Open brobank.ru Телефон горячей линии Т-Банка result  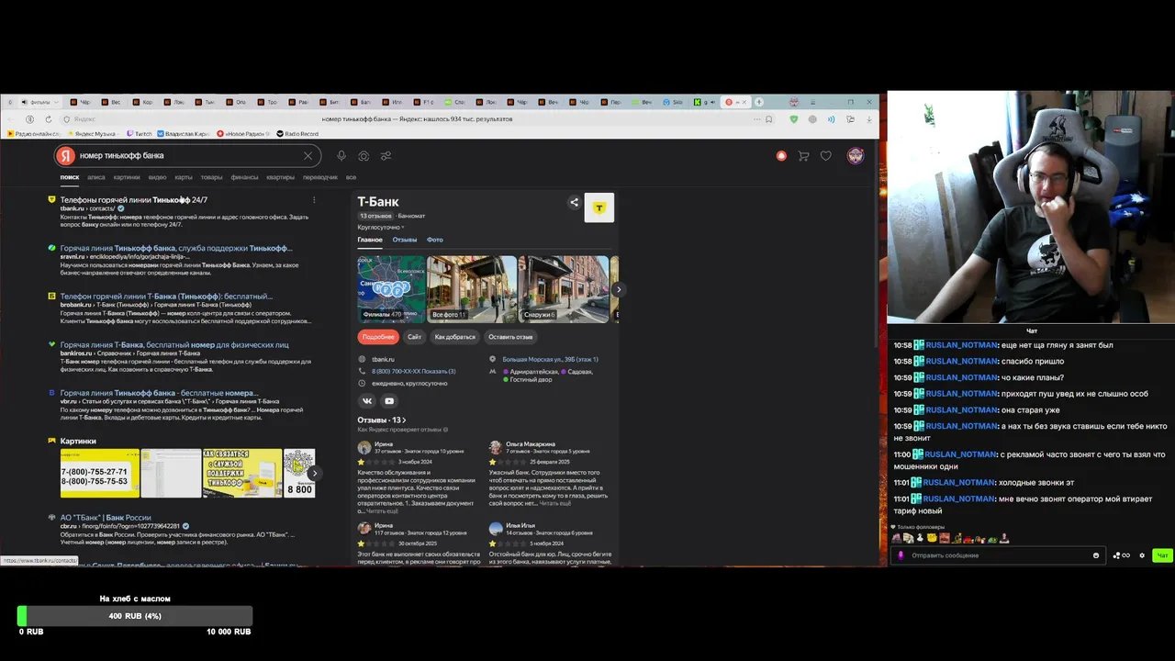click(x=166, y=297)
